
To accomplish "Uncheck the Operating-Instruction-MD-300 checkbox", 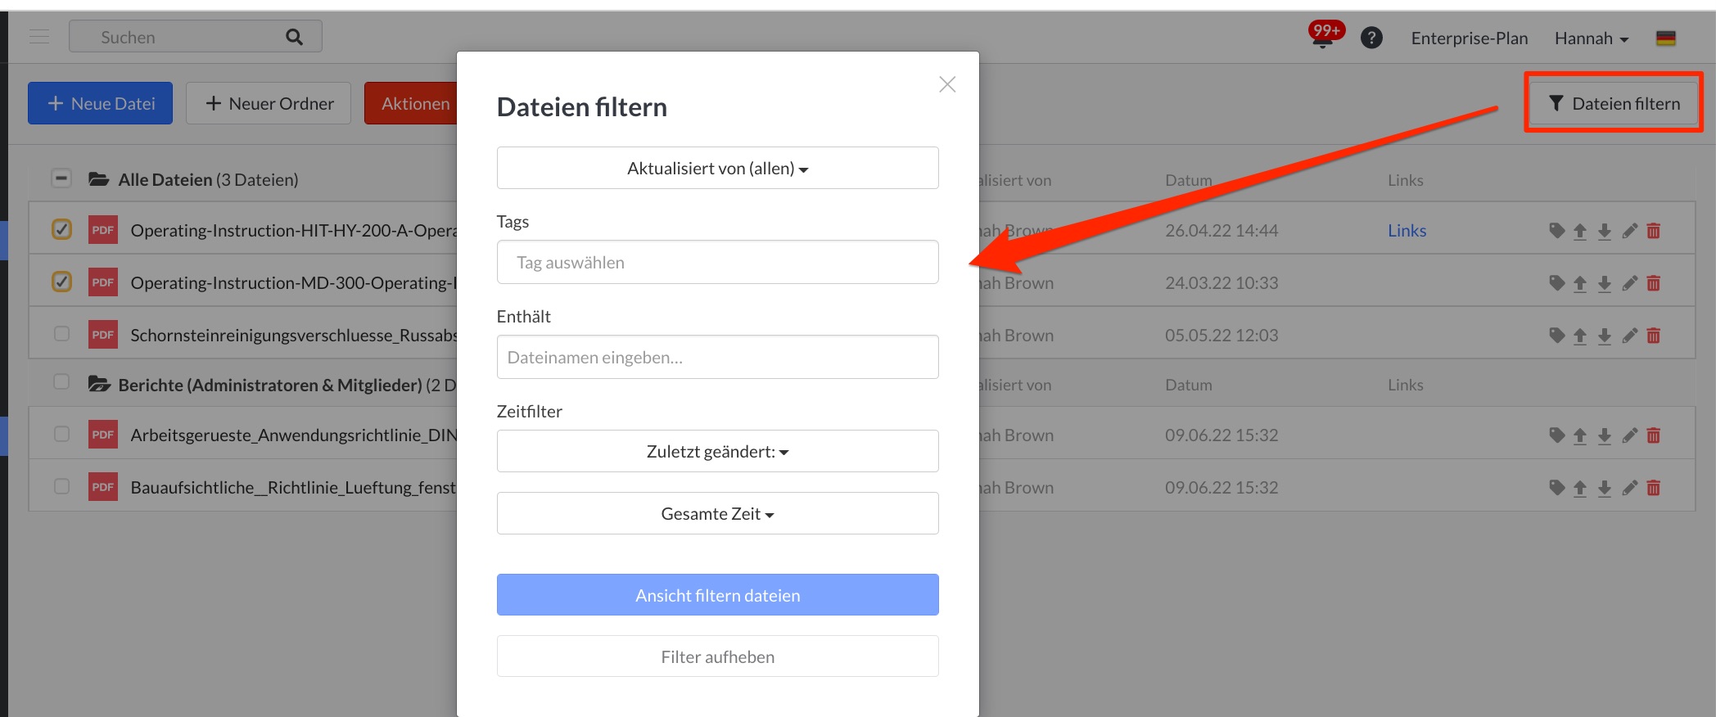I will pyautogui.click(x=61, y=282).
